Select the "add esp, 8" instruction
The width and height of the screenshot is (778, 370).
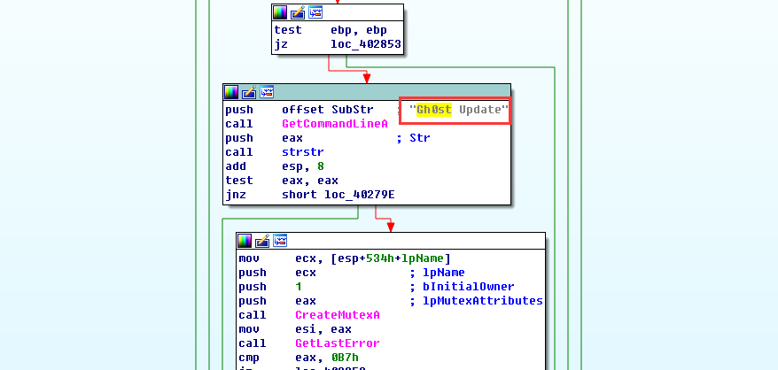pyautogui.click(x=275, y=166)
